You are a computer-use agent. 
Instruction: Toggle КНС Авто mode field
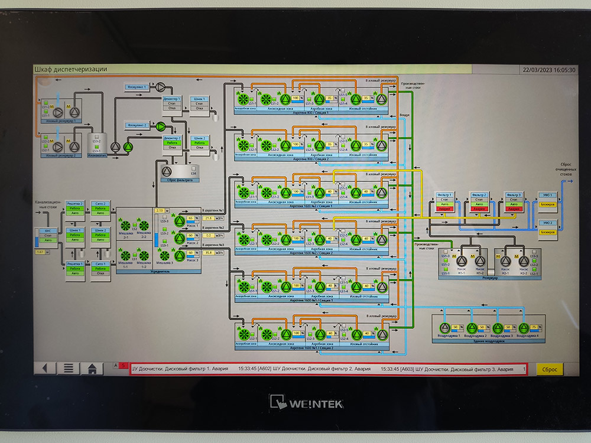(x=48, y=240)
